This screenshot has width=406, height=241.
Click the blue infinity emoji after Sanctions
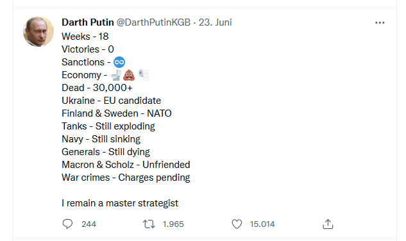[x=119, y=62]
